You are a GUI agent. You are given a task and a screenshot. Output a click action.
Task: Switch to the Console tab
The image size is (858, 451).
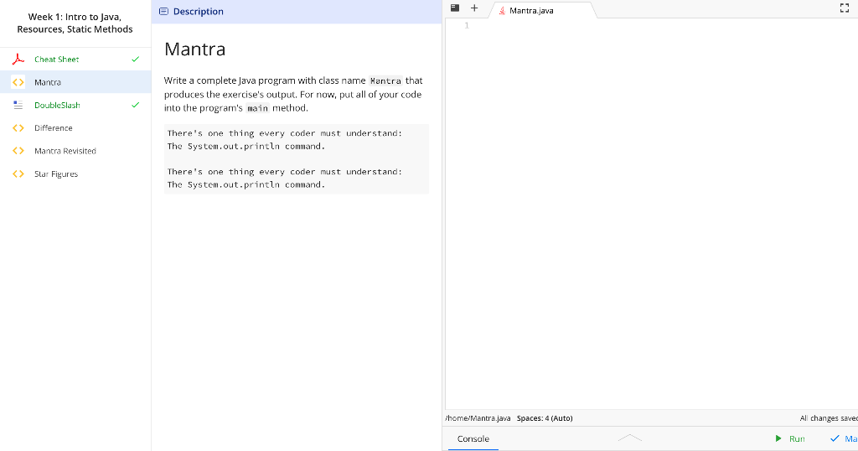click(x=473, y=439)
